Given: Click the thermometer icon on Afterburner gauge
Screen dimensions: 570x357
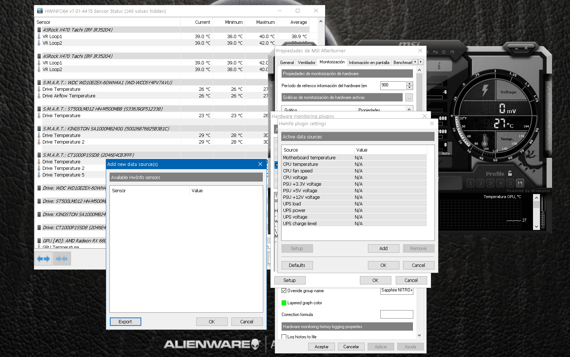Looking at the screenshot, I should [485, 141].
